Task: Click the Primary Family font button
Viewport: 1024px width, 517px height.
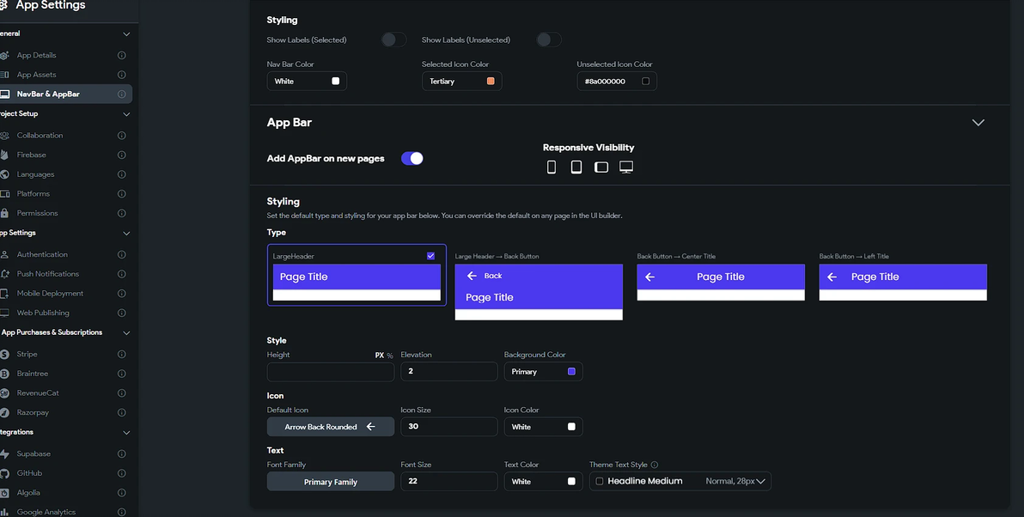Action: click(x=331, y=482)
